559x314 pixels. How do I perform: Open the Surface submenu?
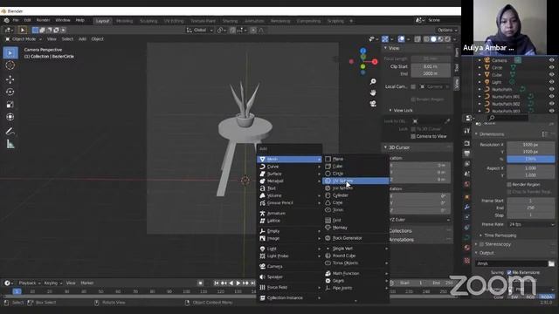click(289, 174)
